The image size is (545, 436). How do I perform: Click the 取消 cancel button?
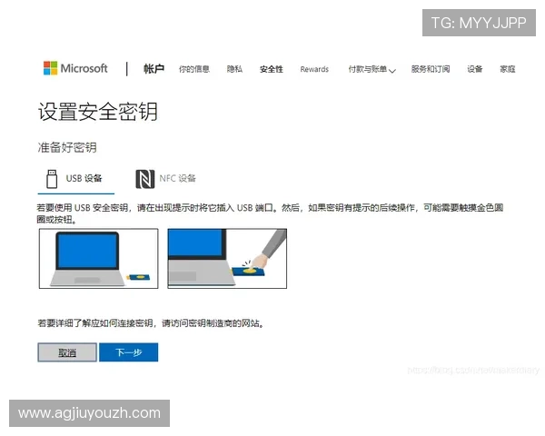coord(67,352)
